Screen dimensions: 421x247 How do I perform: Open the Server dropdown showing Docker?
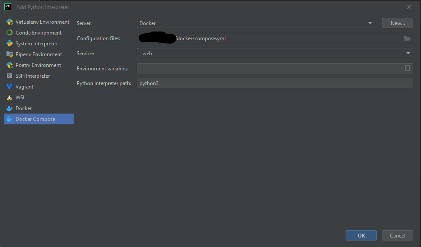(x=256, y=23)
